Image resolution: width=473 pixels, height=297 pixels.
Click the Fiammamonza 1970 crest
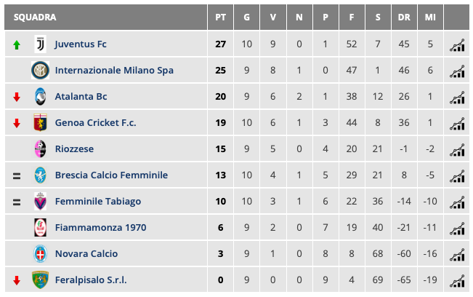(40, 228)
